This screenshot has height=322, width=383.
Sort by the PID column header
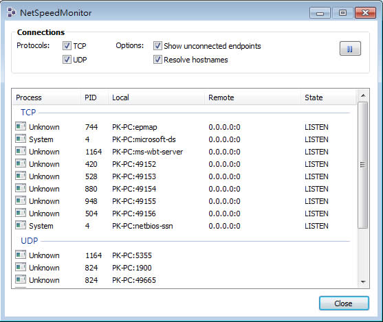(94, 97)
